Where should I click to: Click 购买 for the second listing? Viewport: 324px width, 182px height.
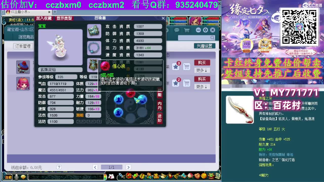pos(202,79)
